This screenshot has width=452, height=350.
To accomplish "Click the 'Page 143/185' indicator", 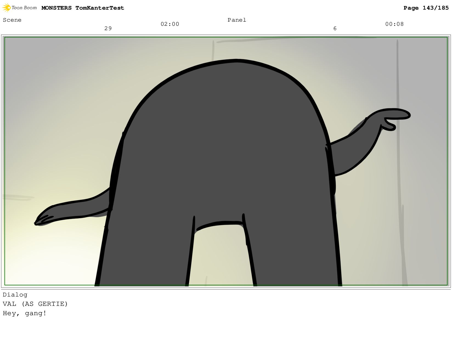I will [426, 8].
